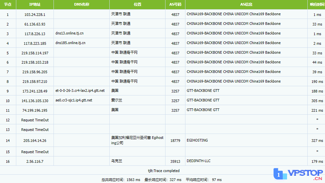Click the 位置 column header
The height and width of the screenshot is (183, 325).
(x=138, y=4)
